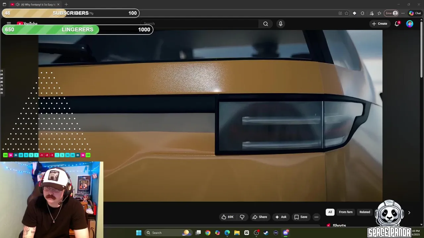
Task: Click the Create button
Action: click(x=379, y=24)
